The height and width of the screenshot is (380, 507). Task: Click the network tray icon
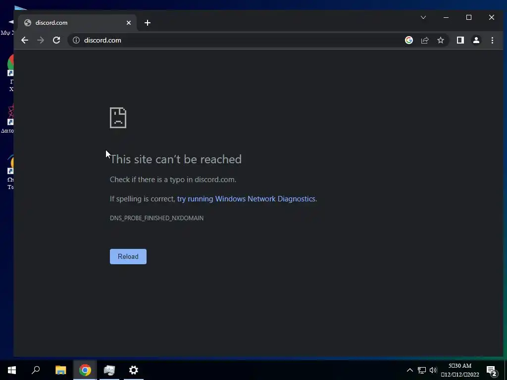point(422,370)
